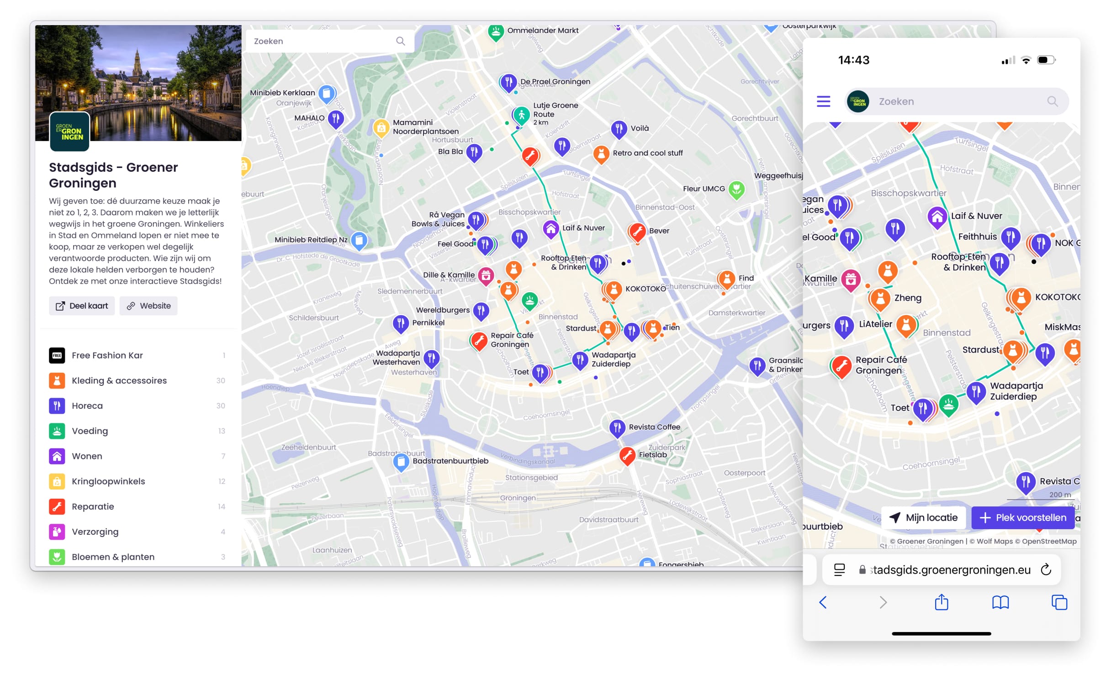Click the Find clothing marker

point(726,279)
